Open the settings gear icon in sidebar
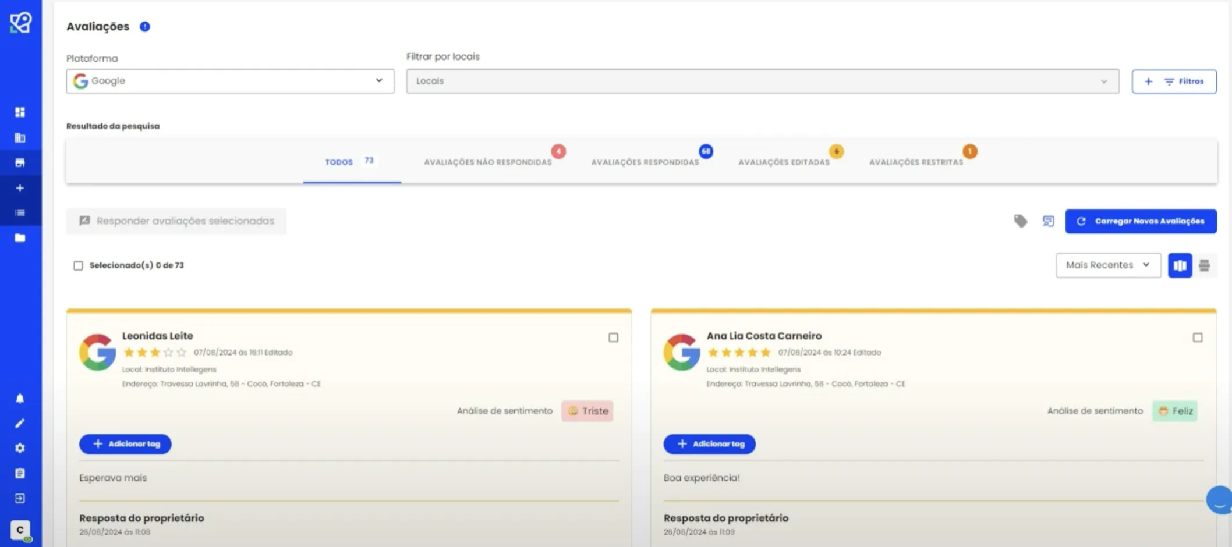This screenshot has height=547, width=1232. tap(20, 448)
